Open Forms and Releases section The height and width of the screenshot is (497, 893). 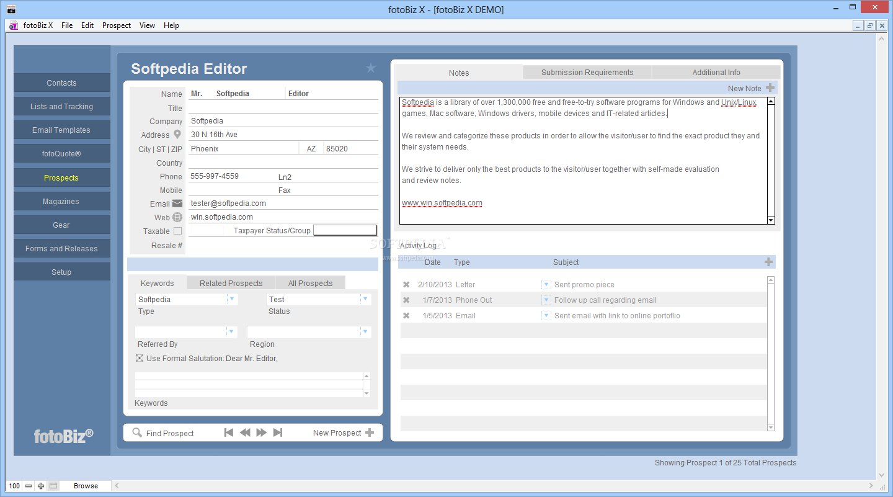click(61, 249)
